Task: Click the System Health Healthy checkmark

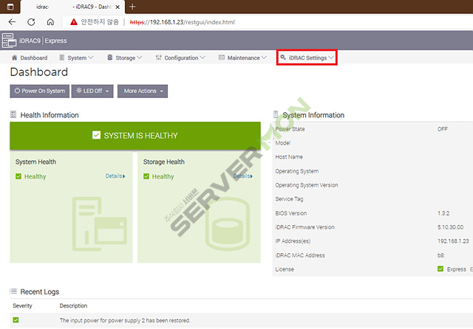Action: click(18, 176)
